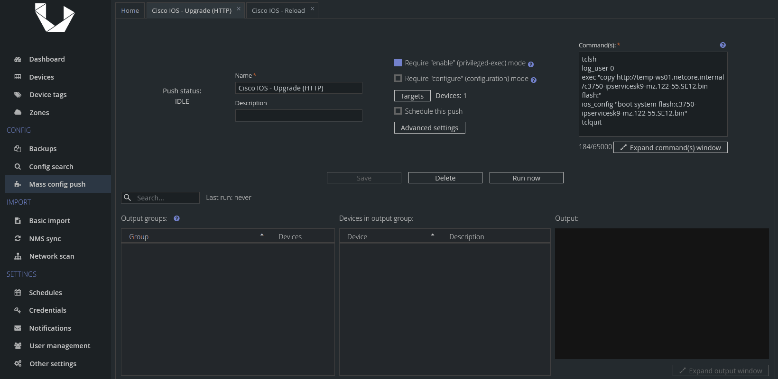Click the help icon above Command(s) box
Image resolution: width=778 pixels, height=379 pixels.
tap(723, 45)
